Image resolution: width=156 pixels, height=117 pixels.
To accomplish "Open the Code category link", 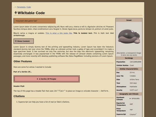I will pos(29,7).
